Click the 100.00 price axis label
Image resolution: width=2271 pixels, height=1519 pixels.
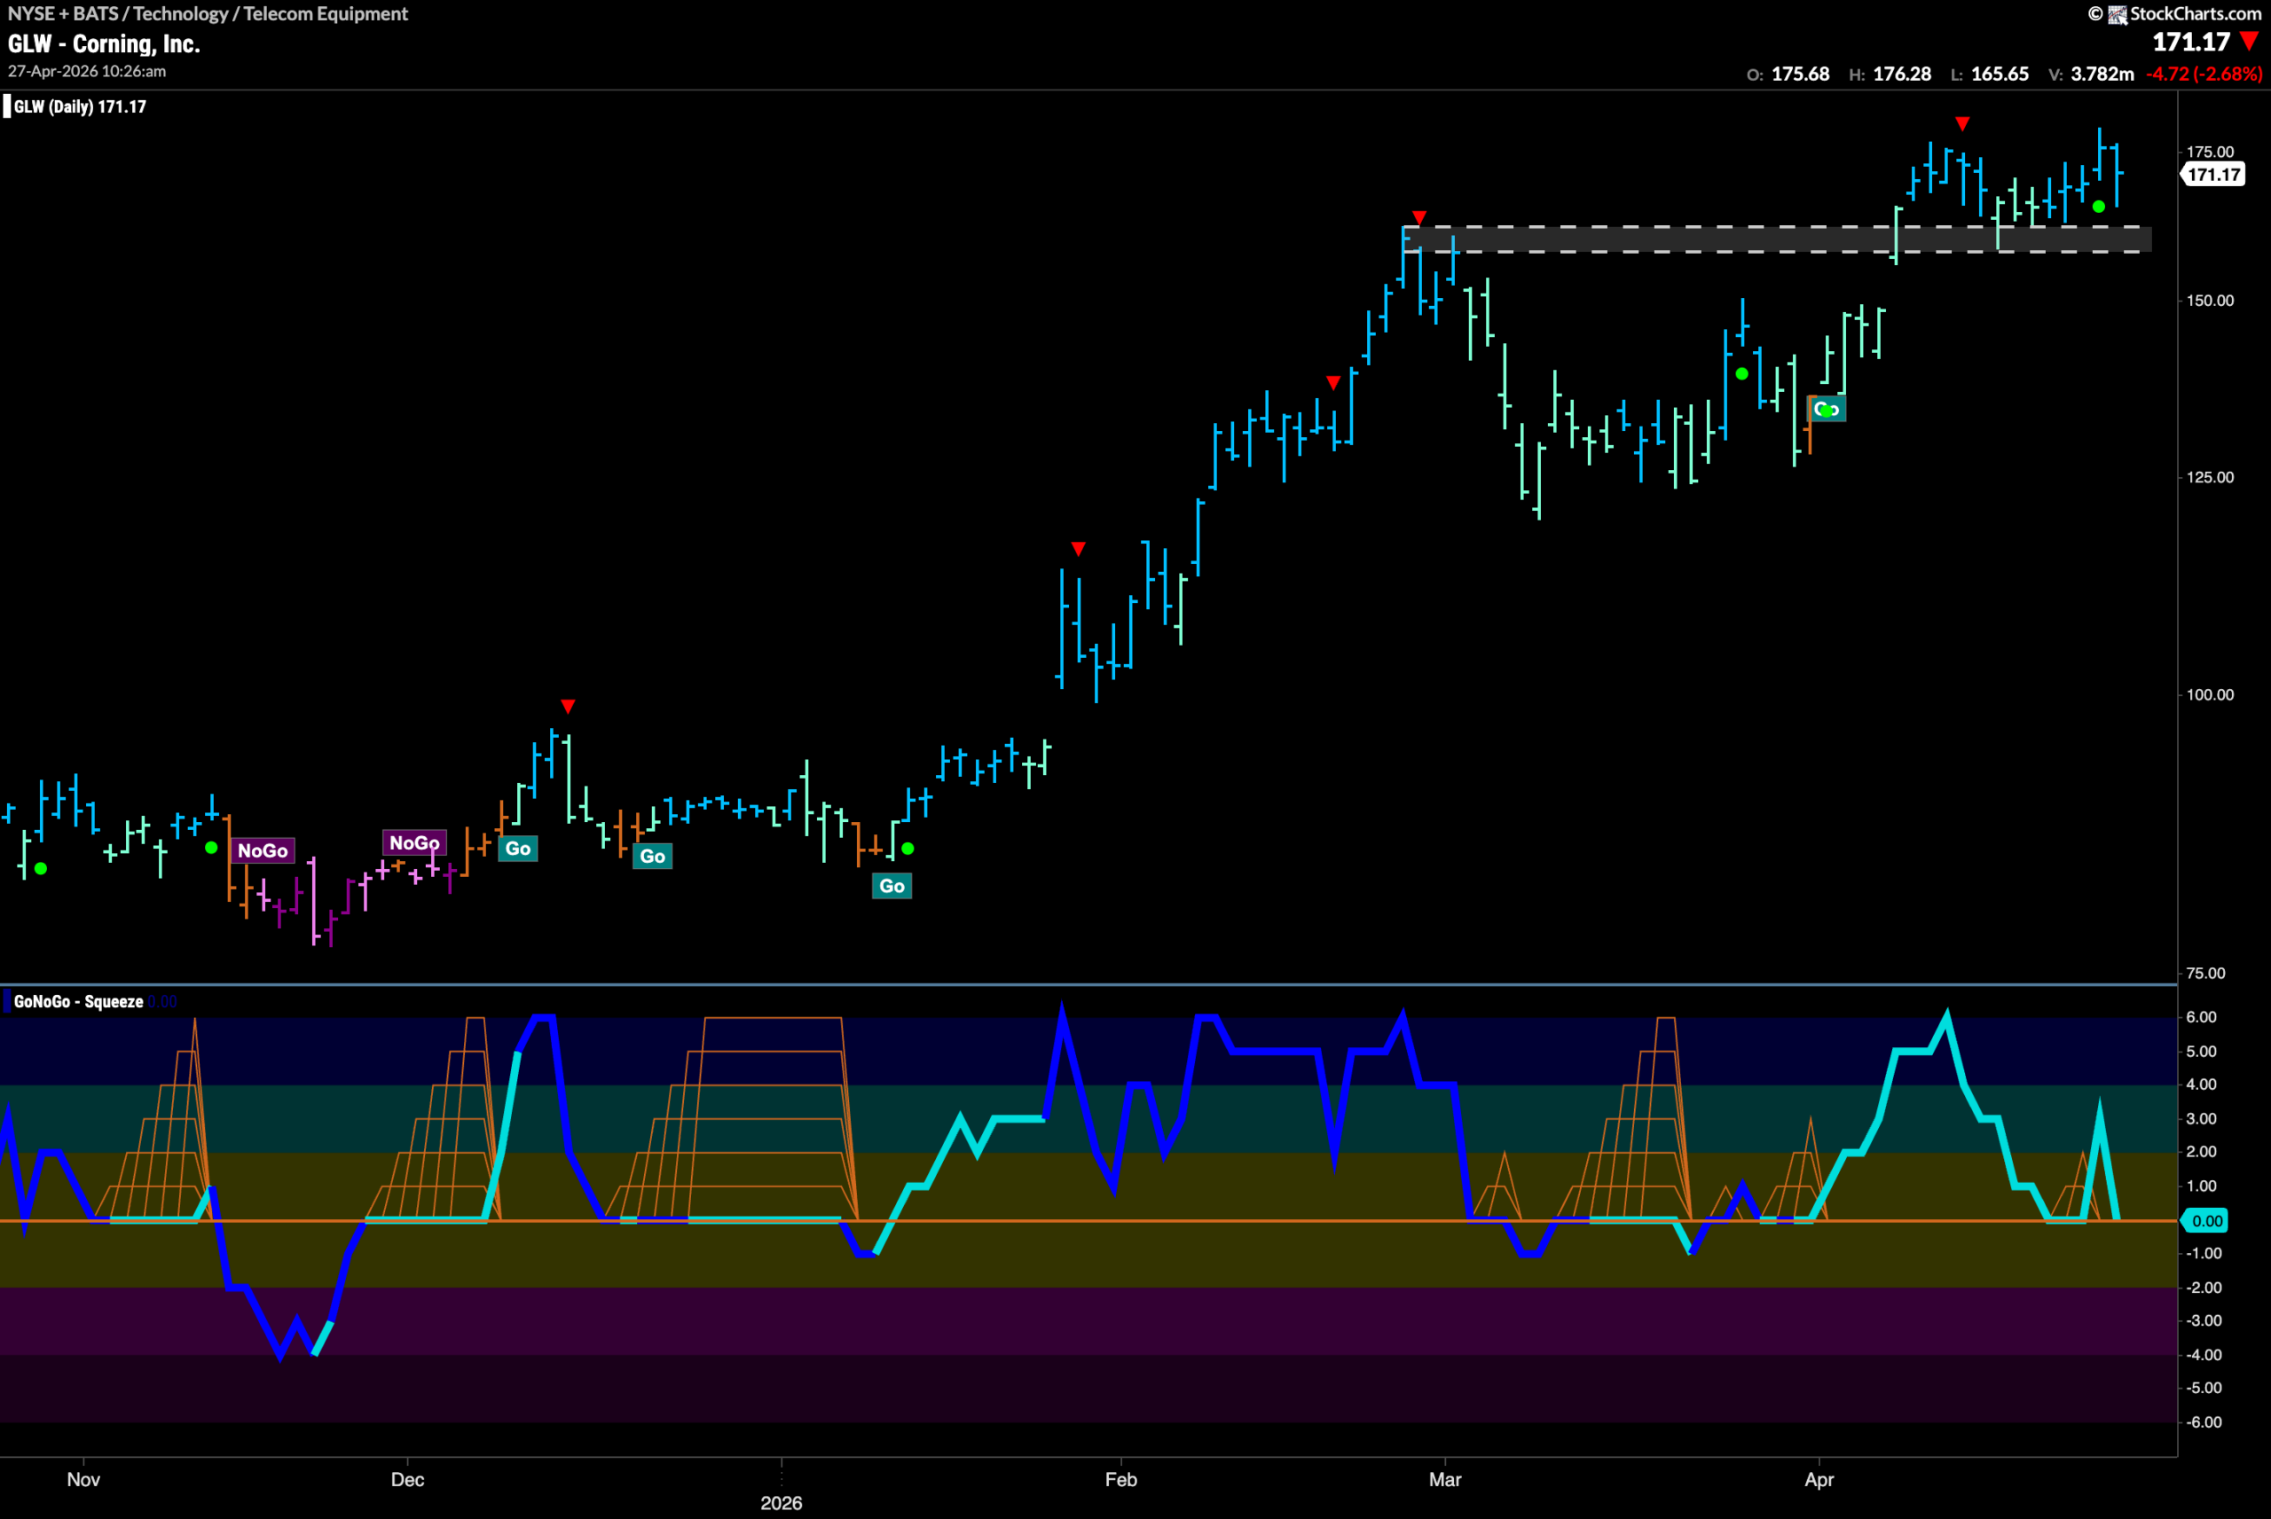point(2210,694)
